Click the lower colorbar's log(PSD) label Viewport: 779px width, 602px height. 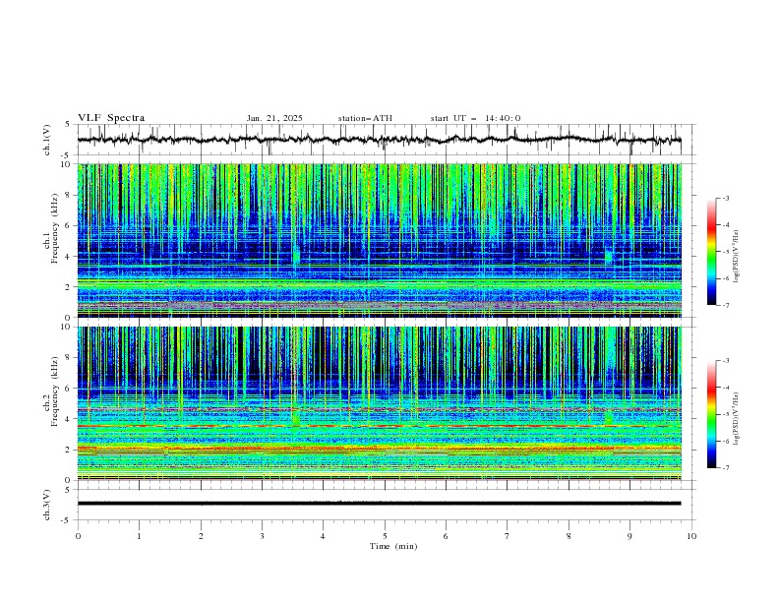(737, 419)
